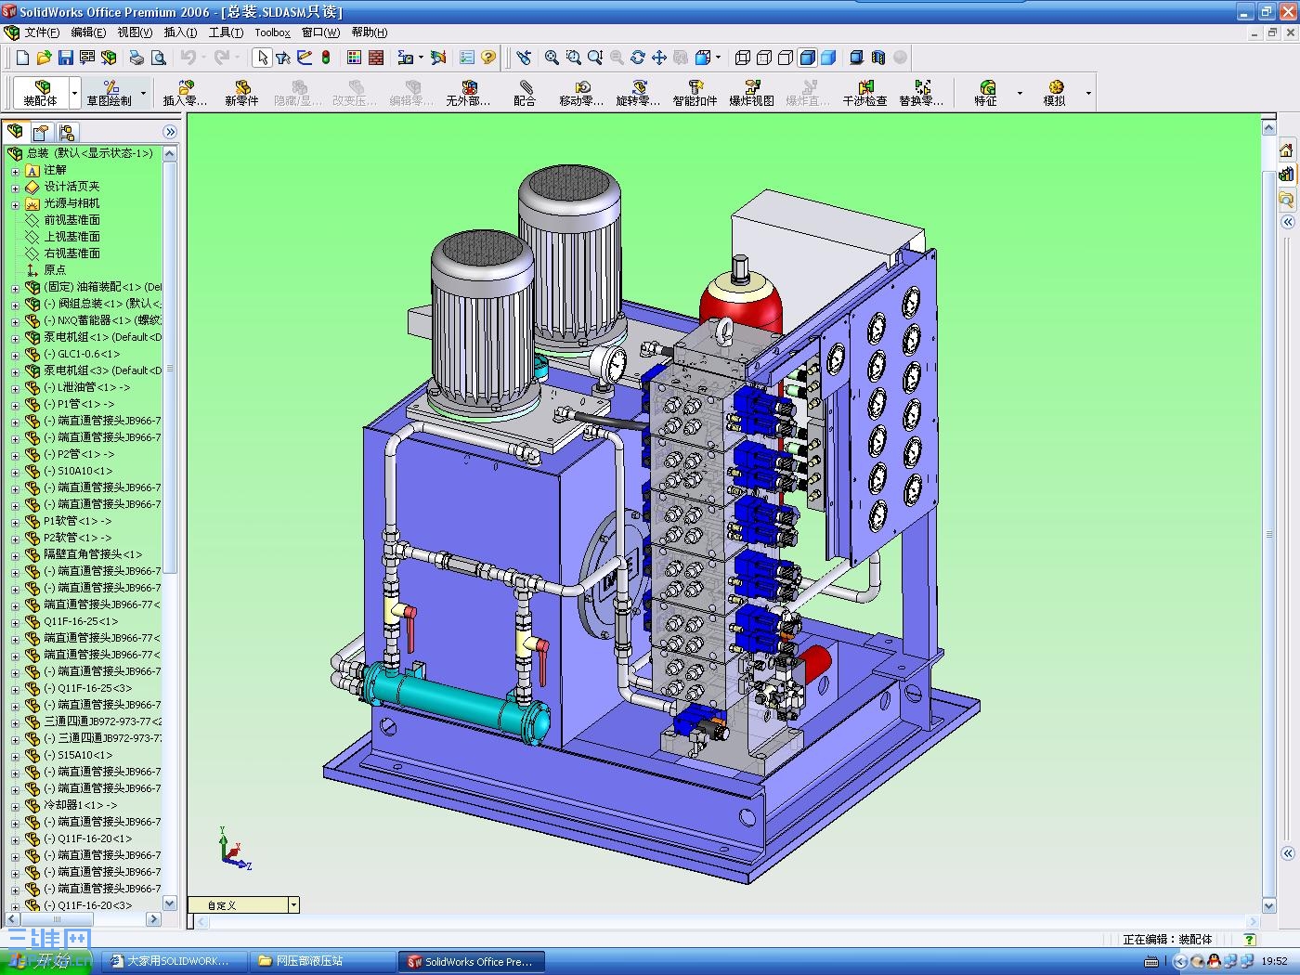Image resolution: width=1300 pixels, height=975 pixels.
Task: Open the dropdown arrow beside 草图绘制
Action: [x=143, y=93]
